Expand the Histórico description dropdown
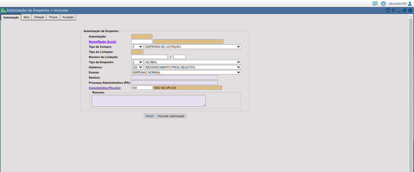The width and height of the screenshot is (414, 172). point(193,67)
